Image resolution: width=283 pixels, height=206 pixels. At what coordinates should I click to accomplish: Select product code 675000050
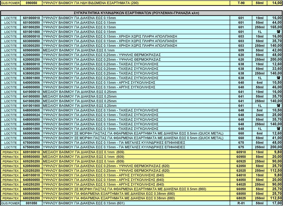coord(32,143)
